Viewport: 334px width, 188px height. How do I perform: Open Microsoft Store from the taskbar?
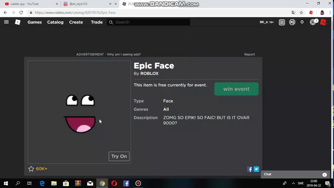point(66,184)
